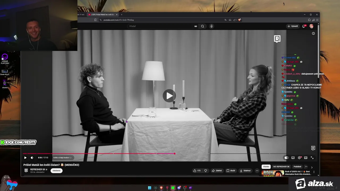Close the active YouTube tab

(117, 15)
